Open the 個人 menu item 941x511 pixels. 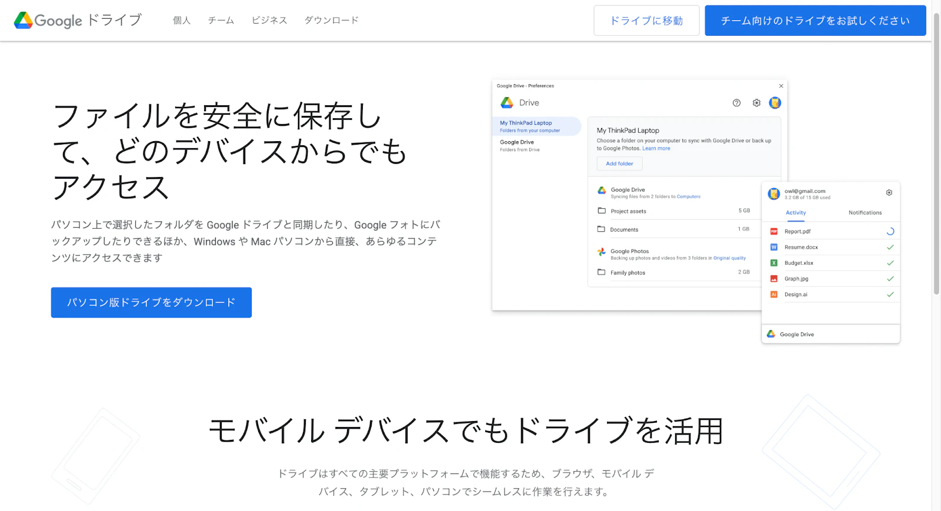pos(182,21)
